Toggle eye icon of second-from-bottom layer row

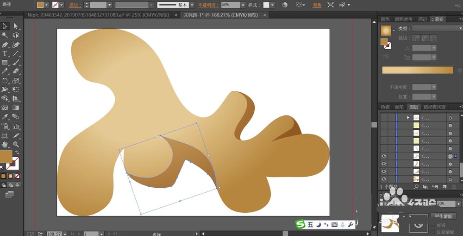click(383, 172)
